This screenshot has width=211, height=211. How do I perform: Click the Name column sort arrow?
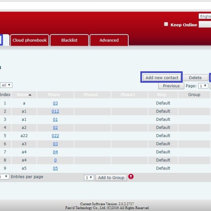point(30,95)
